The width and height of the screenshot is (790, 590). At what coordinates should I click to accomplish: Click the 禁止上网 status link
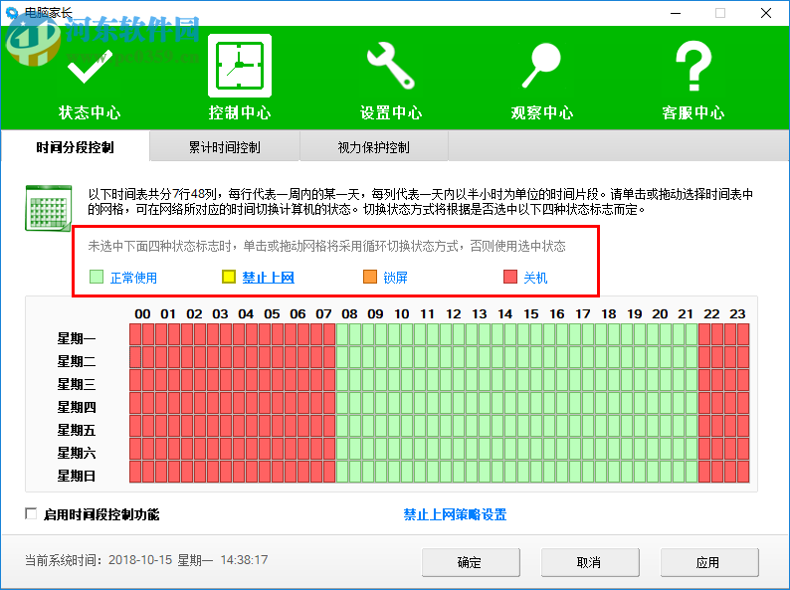coord(268,278)
